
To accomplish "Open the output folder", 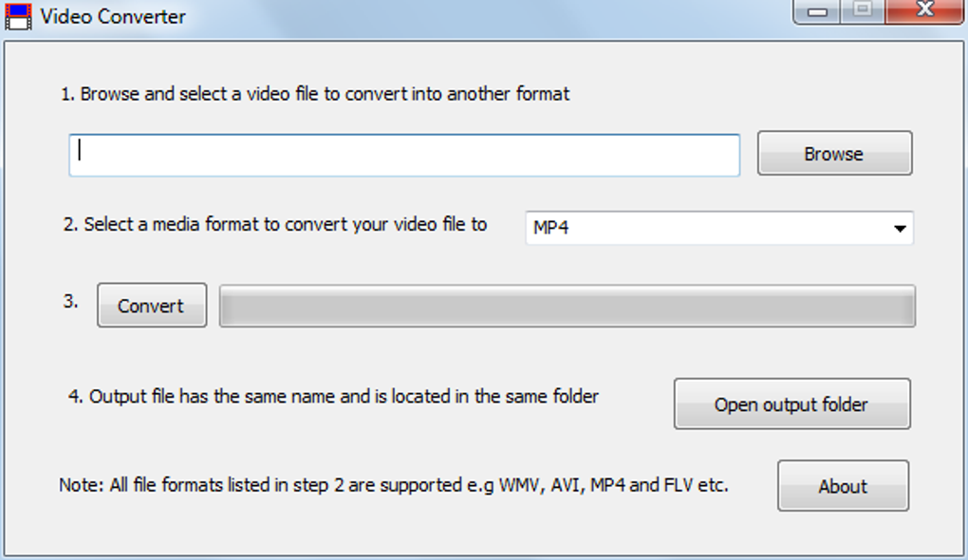I will 791,404.
